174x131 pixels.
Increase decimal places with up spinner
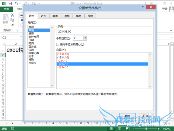pyautogui.click(x=85, y=37)
